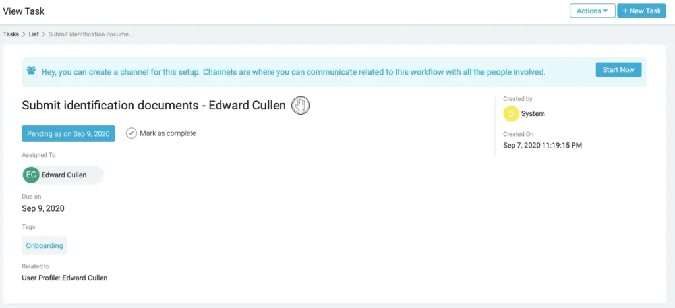The width and height of the screenshot is (675, 308).
Task: Click the Onboarding tag
Action: [x=44, y=245]
